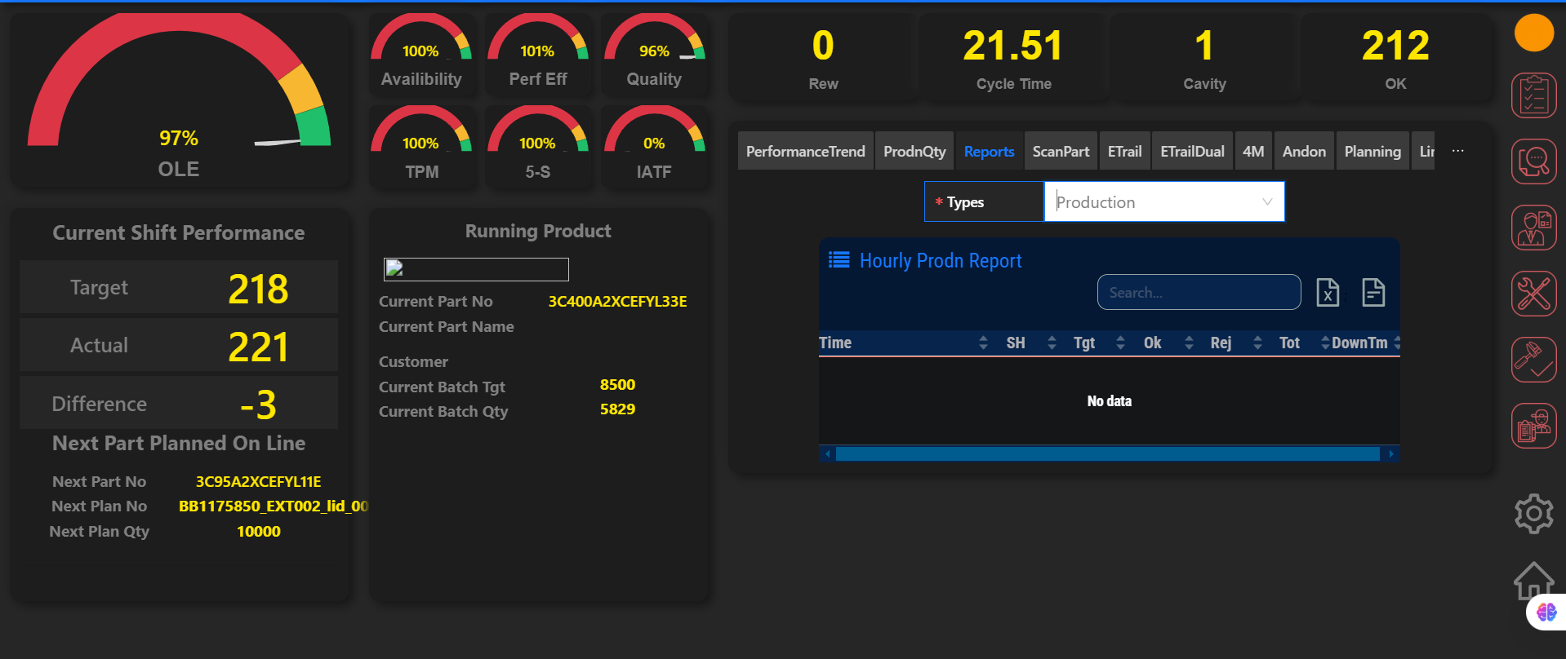Viewport: 1566px width, 659px height.
Task: Click the orange status indicator circle
Action: coord(1533,33)
